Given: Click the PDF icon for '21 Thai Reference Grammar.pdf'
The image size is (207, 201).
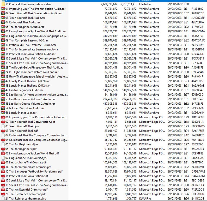Looking at the screenshot, I should 3,194.
